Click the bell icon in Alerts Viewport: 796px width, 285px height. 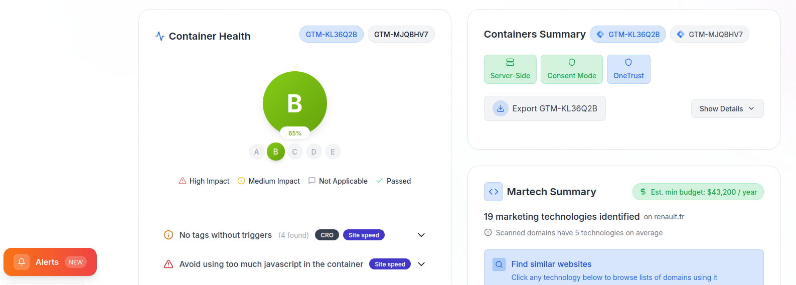[x=22, y=262]
